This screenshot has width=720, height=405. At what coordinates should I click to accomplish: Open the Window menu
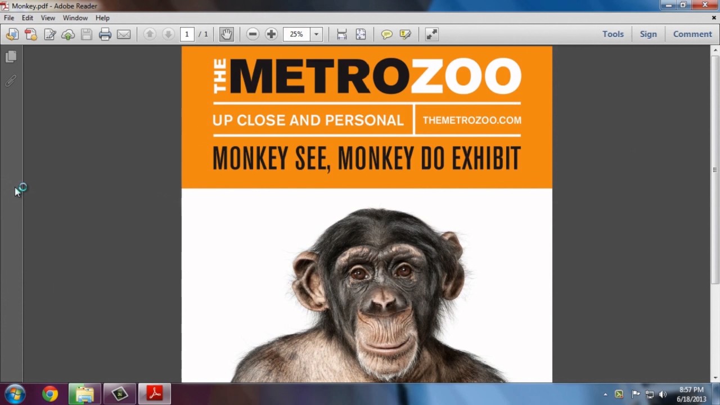pos(75,18)
